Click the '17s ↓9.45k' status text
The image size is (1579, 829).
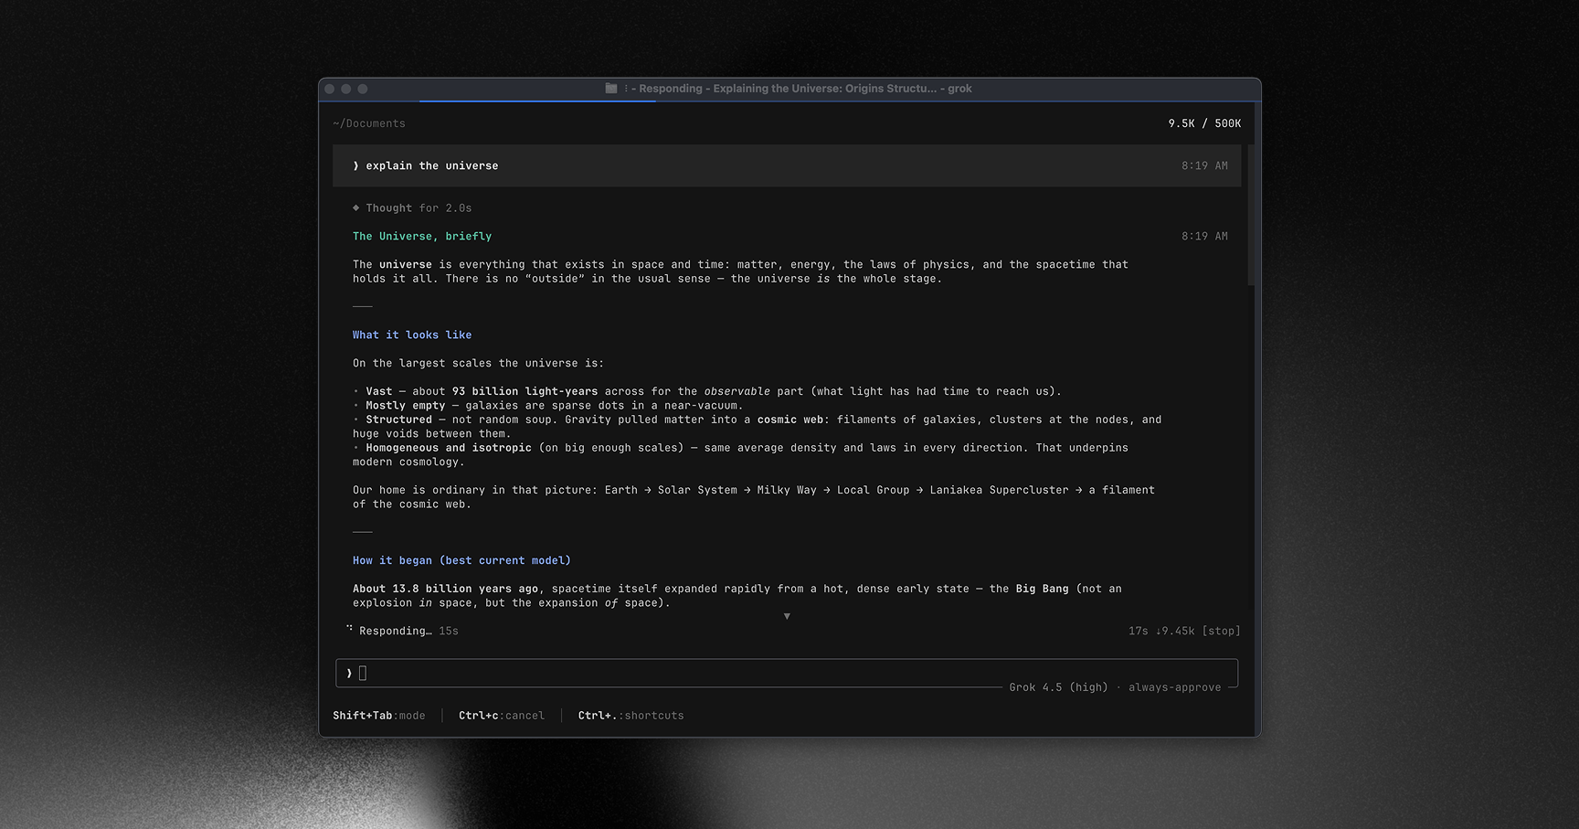[x=1161, y=631]
